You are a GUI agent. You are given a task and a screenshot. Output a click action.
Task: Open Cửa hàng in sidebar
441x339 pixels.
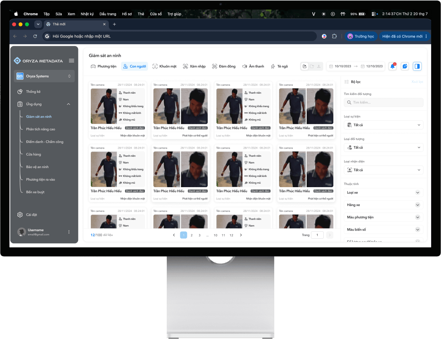point(34,154)
